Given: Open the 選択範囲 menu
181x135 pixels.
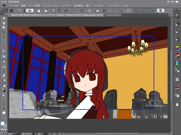Looking at the screenshot, I should 78,6.
